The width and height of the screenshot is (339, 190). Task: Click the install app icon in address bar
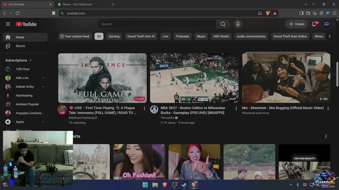(260, 13)
